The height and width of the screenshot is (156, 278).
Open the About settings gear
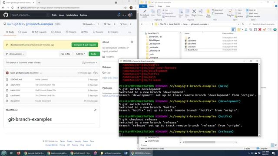pyautogui.click(x=132, y=42)
